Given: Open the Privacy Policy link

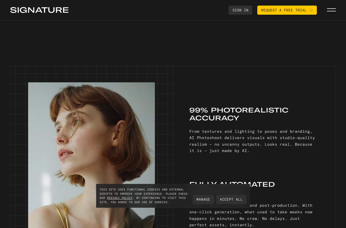Looking at the screenshot, I should click(x=120, y=198).
